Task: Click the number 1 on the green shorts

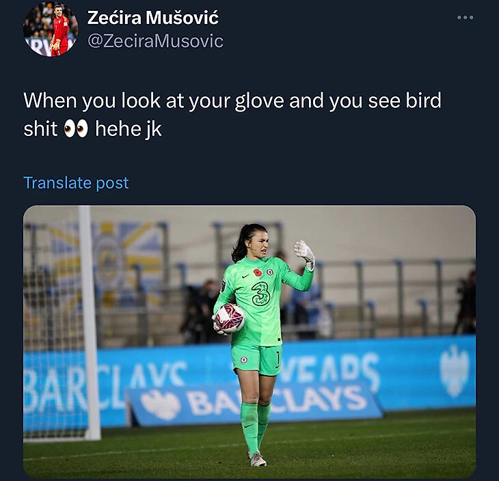Action: [278, 358]
